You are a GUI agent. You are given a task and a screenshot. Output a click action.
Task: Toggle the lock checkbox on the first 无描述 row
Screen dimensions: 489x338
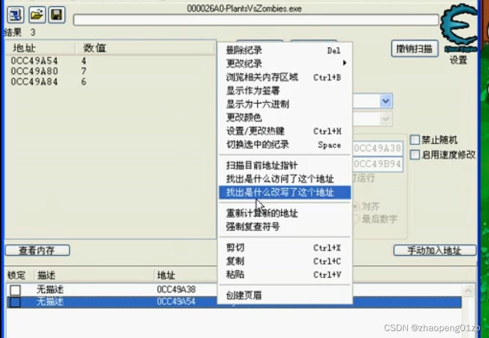pyautogui.click(x=15, y=289)
